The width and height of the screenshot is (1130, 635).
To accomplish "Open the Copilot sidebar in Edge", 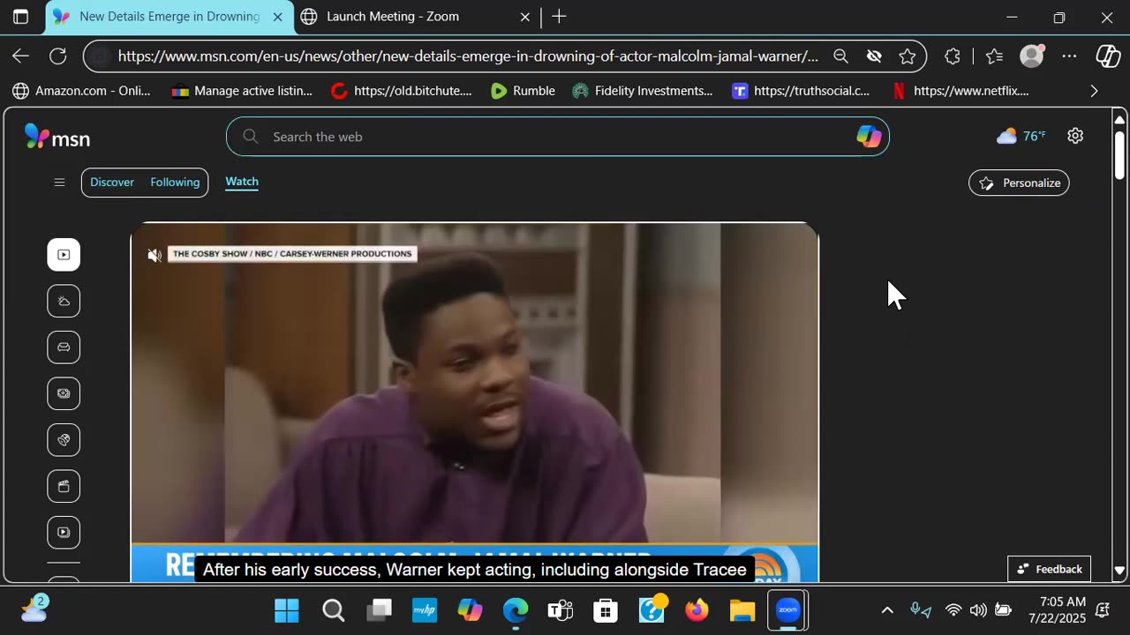I will tap(1108, 56).
